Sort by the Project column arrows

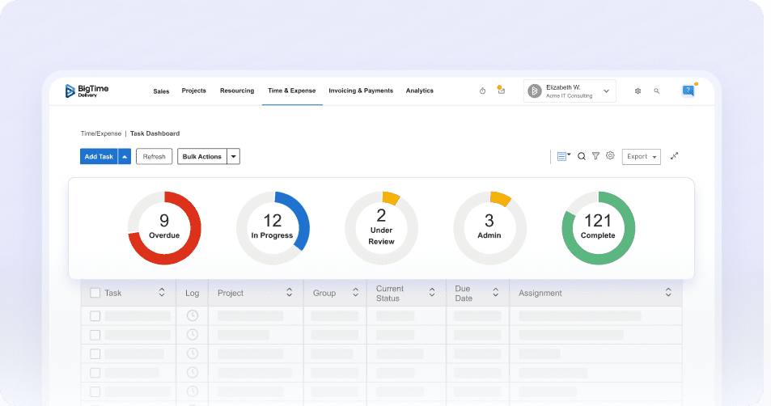point(289,293)
